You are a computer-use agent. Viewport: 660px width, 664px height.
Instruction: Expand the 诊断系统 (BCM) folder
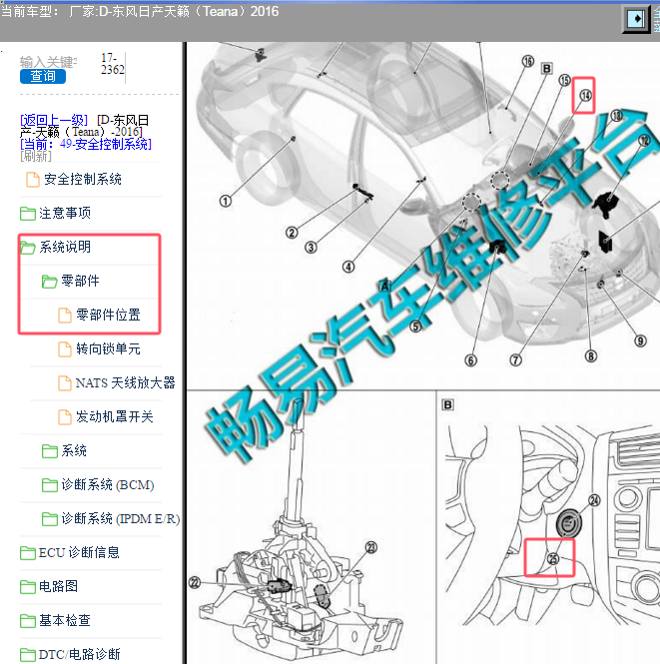click(x=108, y=485)
